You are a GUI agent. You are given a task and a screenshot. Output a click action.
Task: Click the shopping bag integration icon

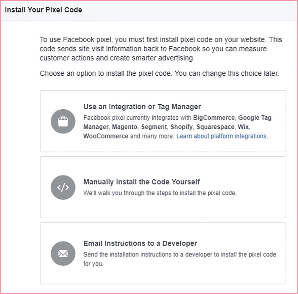coord(63,121)
